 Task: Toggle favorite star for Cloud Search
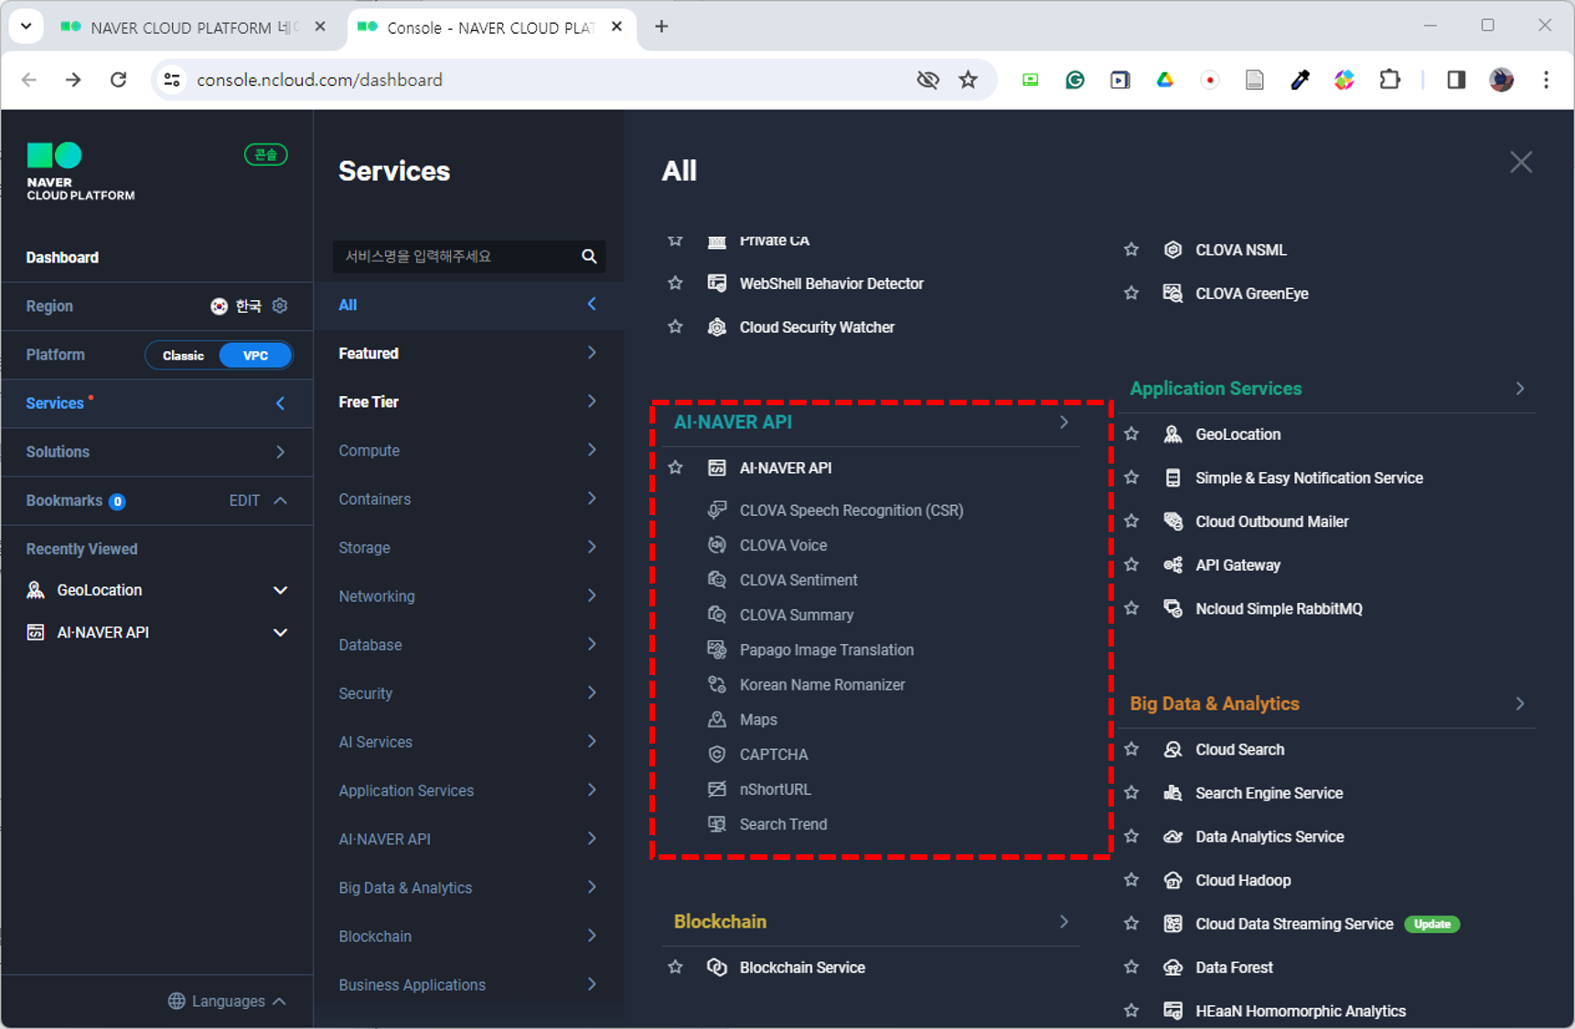coord(1131,749)
